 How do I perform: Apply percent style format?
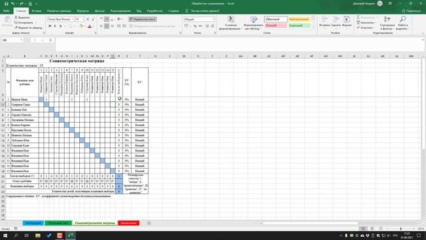(x=195, y=26)
